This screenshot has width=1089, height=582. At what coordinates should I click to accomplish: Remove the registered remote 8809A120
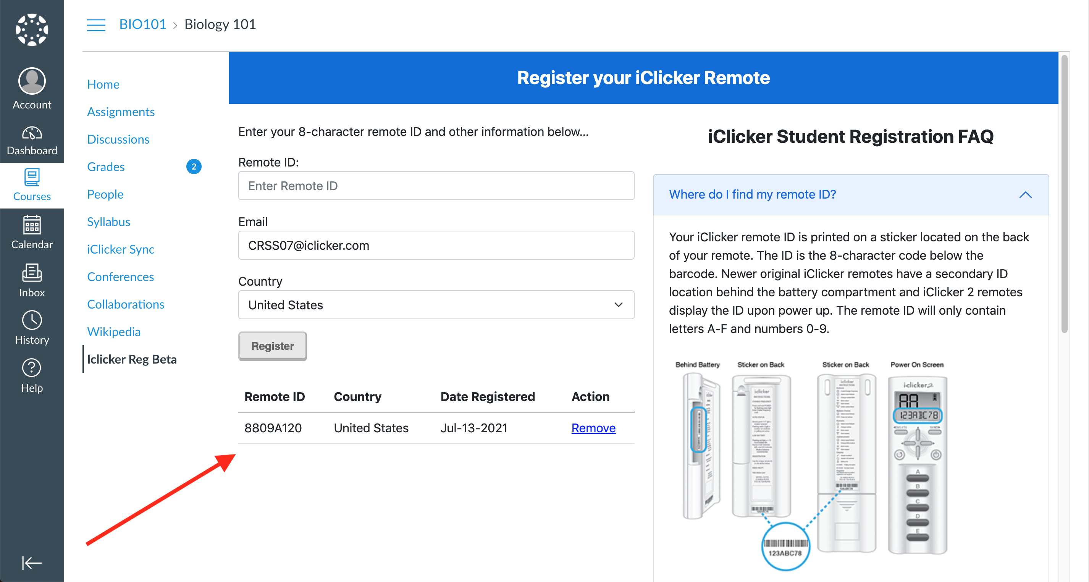593,428
